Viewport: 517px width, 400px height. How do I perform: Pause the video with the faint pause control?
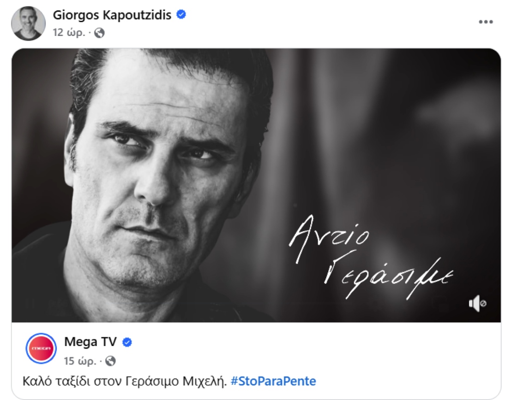[x=30, y=303]
